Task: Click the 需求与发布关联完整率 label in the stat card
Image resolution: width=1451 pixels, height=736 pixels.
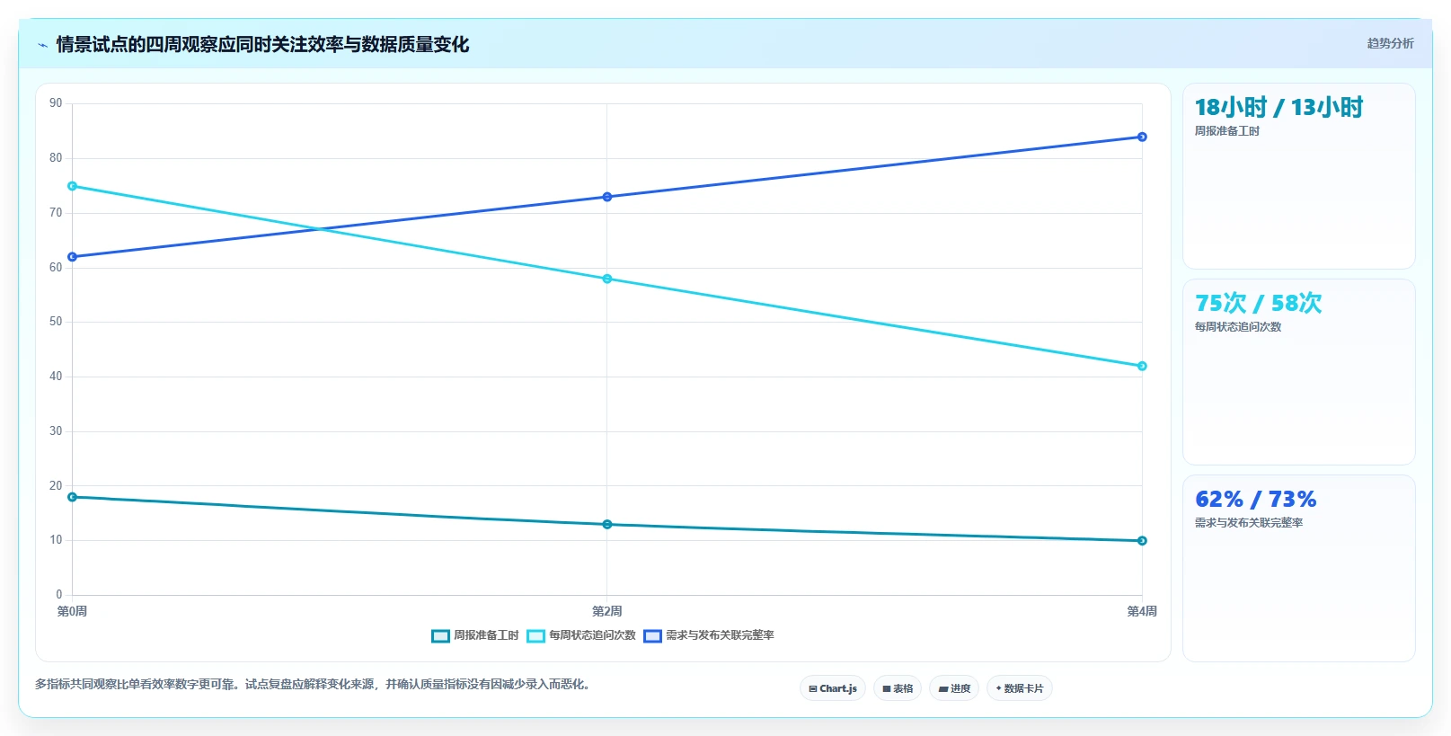Action: 1249,523
